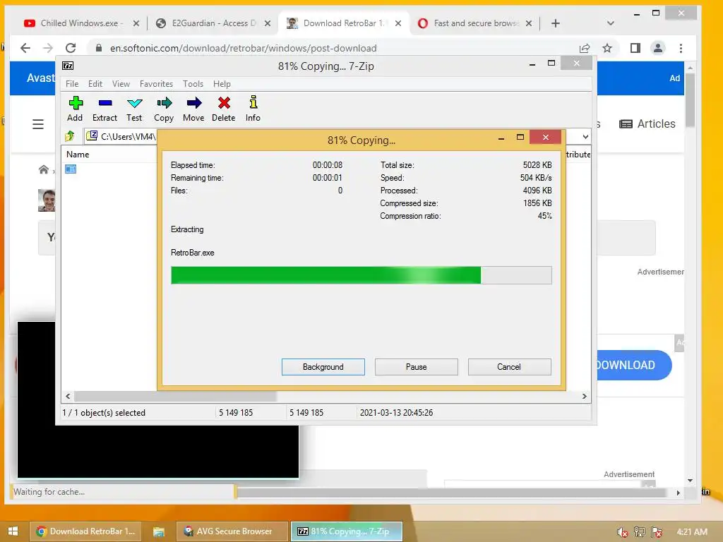The image size is (723, 542).
Task: Click the up-folder icon beside the path
Action: pyautogui.click(x=70, y=136)
